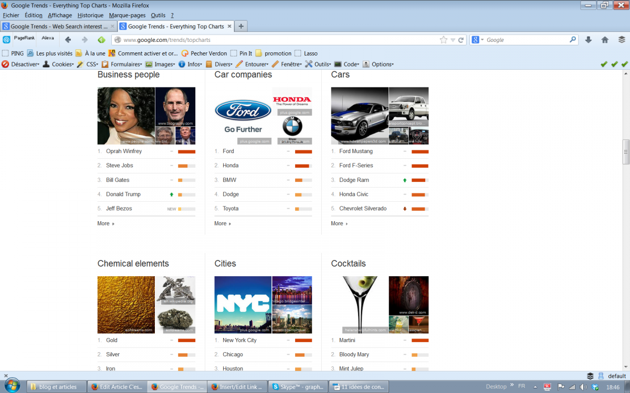This screenshot has height=393, width=630.
Task: Open the Divers dropdown
Action: pos(219,64)
